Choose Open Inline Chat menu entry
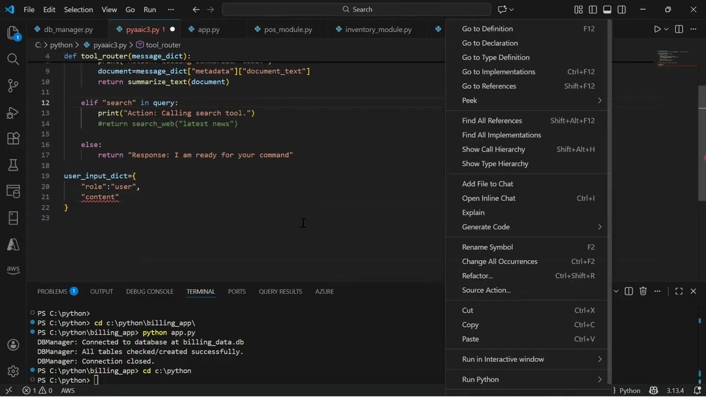 click(x=528, y=198)
